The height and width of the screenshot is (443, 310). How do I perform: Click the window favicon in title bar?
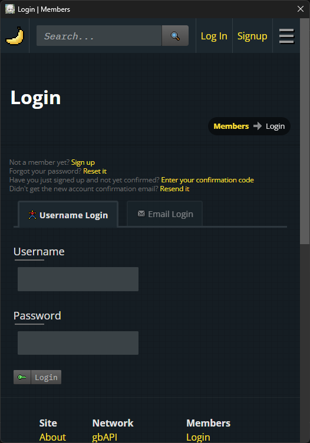10,9
